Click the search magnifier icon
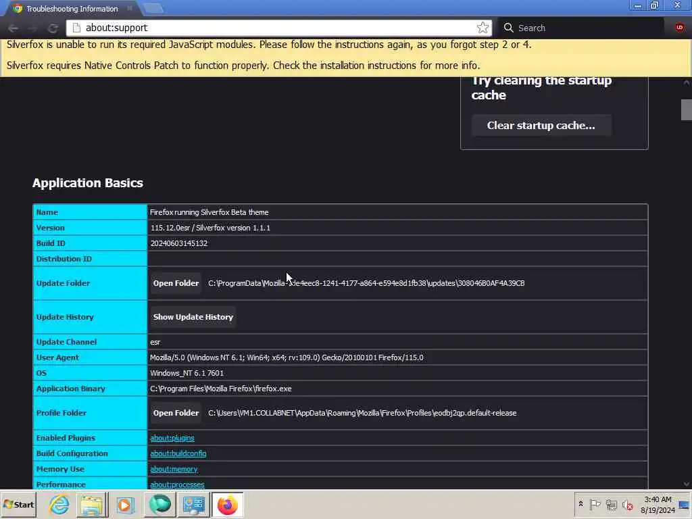This screenshot has height=519, width=692. pos(508,28)
